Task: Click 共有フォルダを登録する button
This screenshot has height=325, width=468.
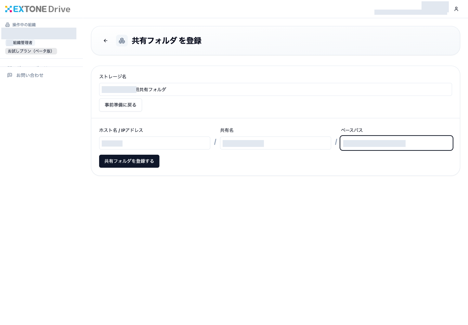Action: click(129, 161)
